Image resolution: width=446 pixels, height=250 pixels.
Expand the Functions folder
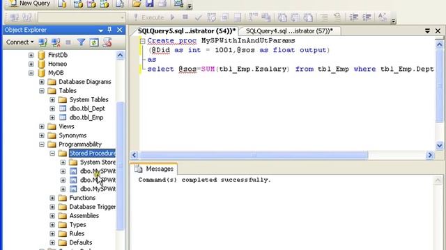[52, 198]
